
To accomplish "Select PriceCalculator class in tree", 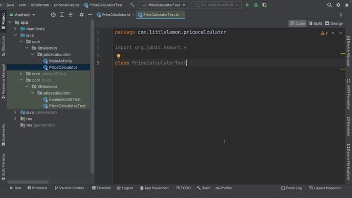I will [61, 67].
